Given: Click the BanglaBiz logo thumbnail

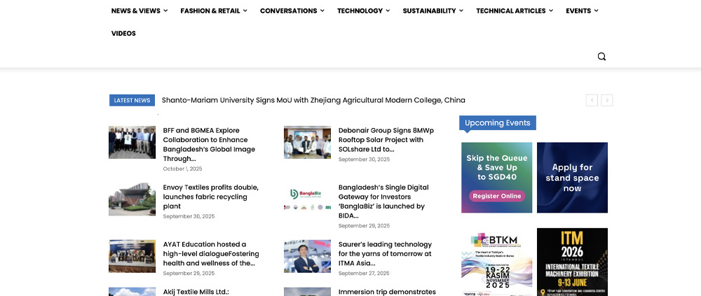Looking at the screenshot, I should tap(307, 199).
